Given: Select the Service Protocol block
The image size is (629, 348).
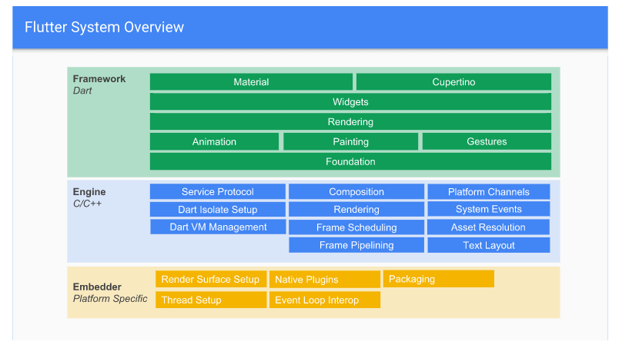Looking at the screenshot, I should coord(218,192).
